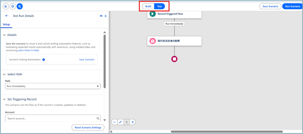Click the Run Scenario button
This screenshot has height=134, width=303.
coord(293,6)
